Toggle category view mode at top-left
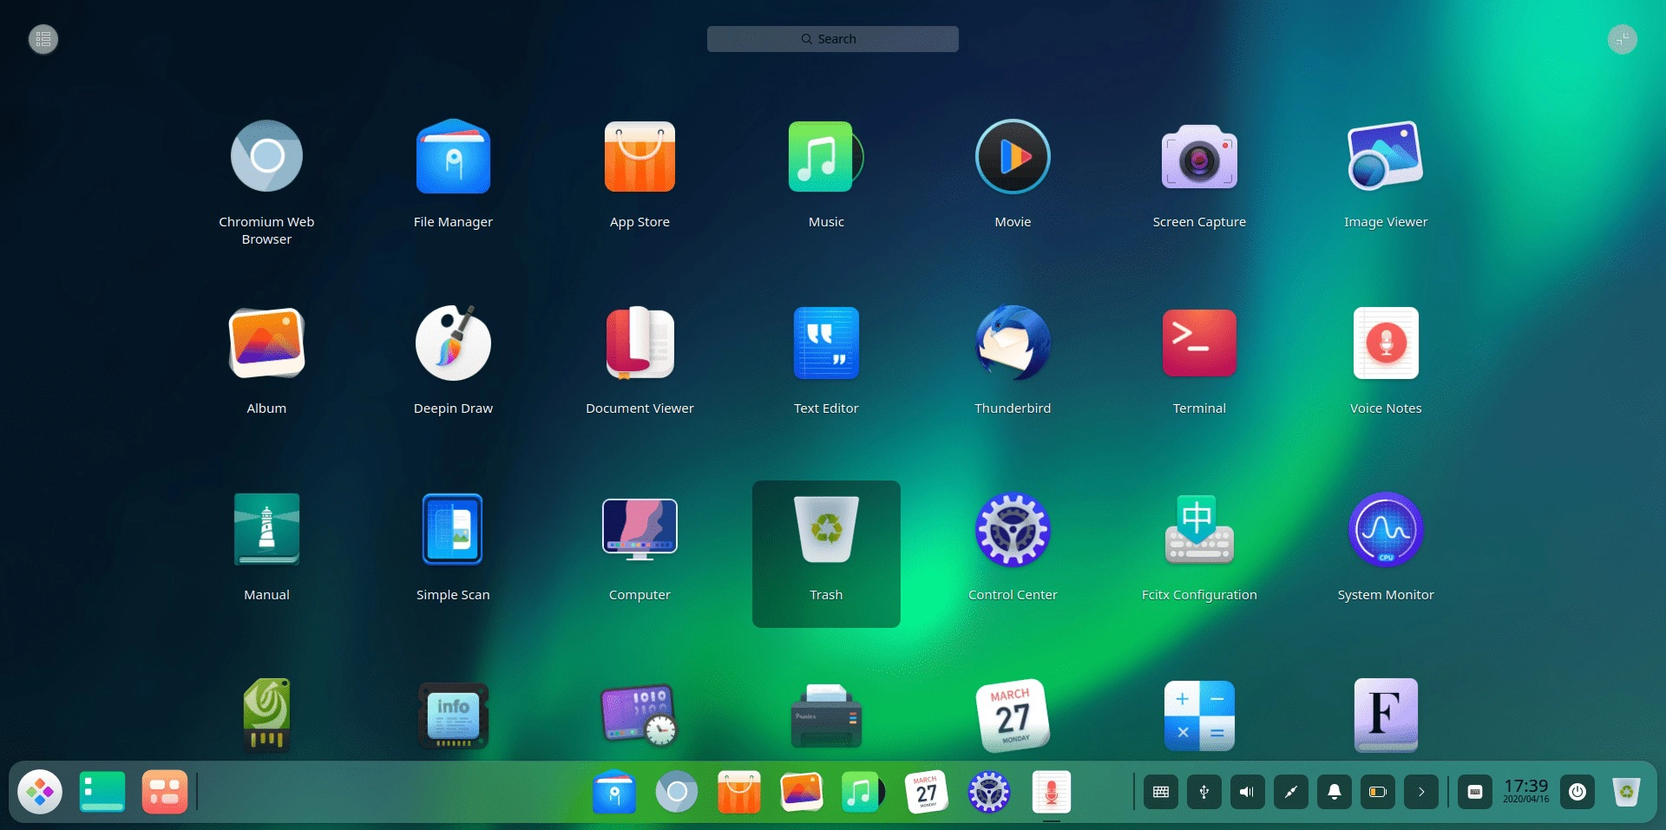The image size is (1666, 830). pos(43,39)
